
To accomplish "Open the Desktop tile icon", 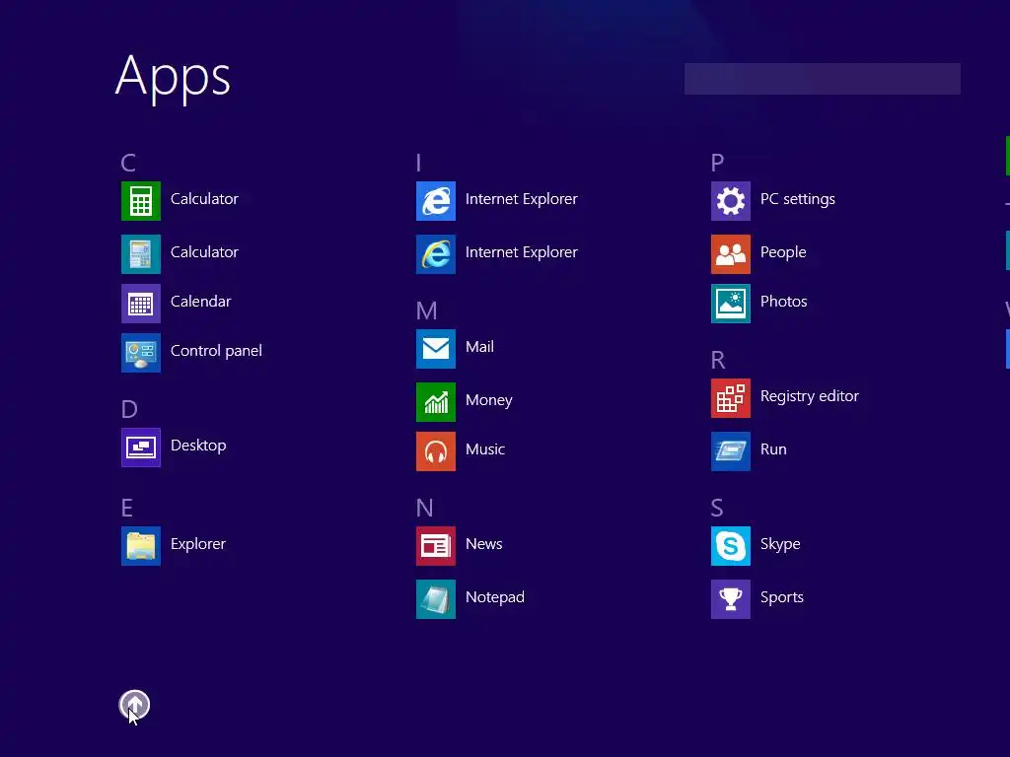I will [140, 447].
